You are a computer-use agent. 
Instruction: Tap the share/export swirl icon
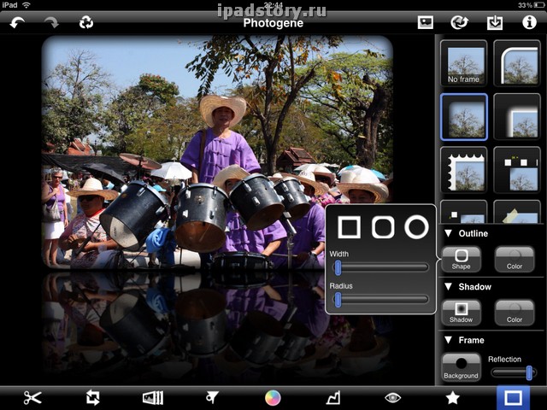(460, 23)
